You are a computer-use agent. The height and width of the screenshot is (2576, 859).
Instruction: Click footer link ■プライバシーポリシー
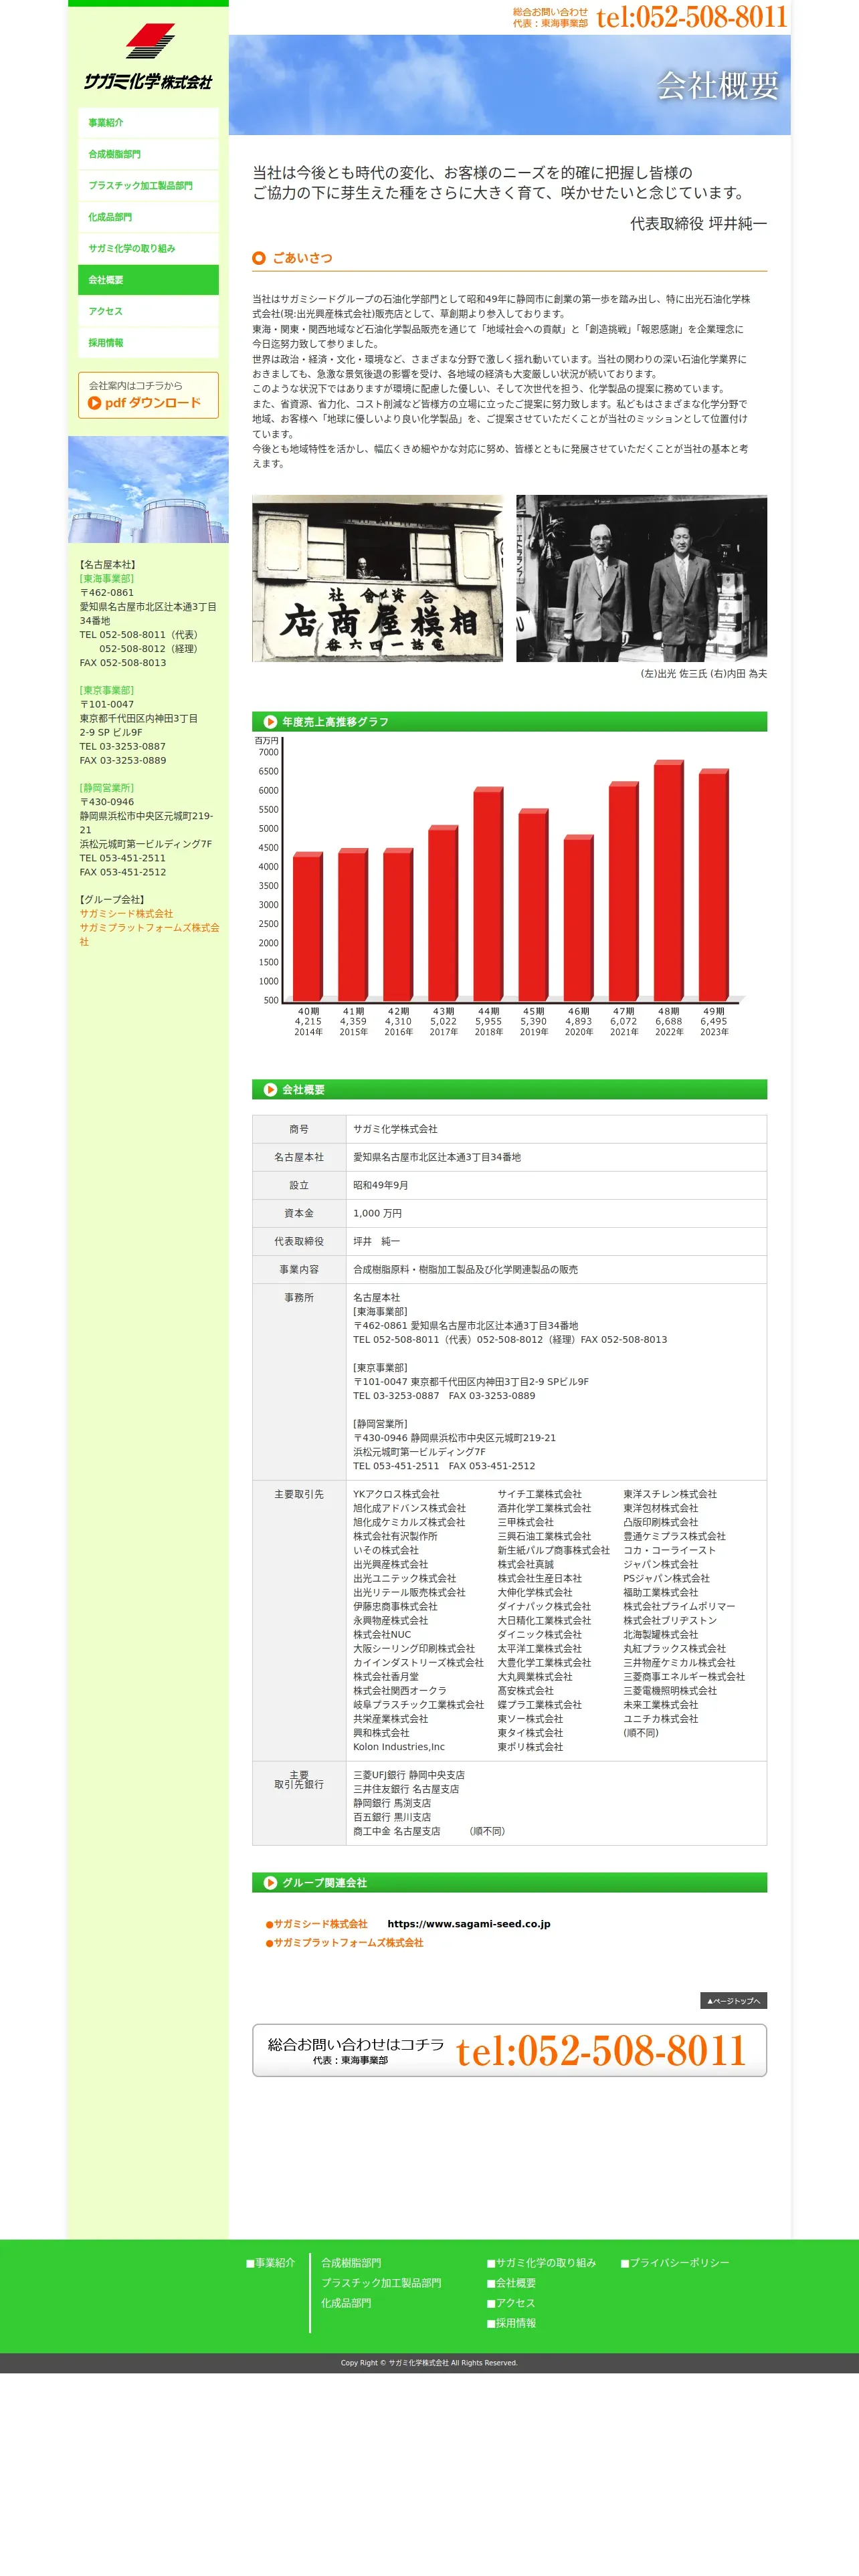click(675, 2263)
